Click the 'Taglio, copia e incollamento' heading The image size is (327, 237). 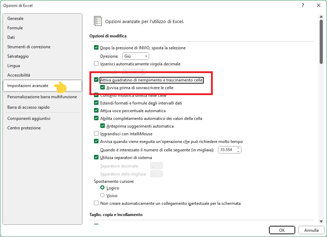(116, 215)
